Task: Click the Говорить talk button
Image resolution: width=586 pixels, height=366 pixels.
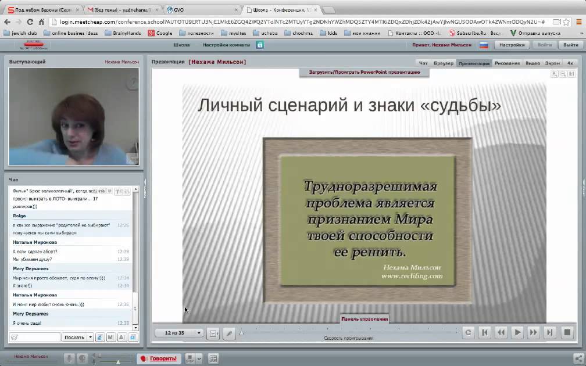Action: pos(159,358)
